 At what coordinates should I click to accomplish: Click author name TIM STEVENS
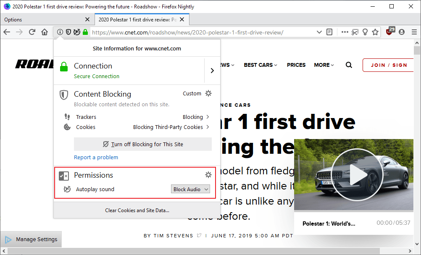pos(173,236)
